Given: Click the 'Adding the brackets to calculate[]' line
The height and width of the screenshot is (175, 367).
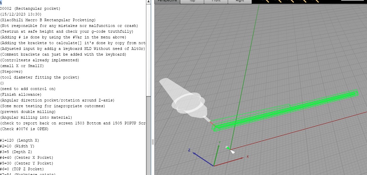Looking at the screenshot, I should pos(73,43).
